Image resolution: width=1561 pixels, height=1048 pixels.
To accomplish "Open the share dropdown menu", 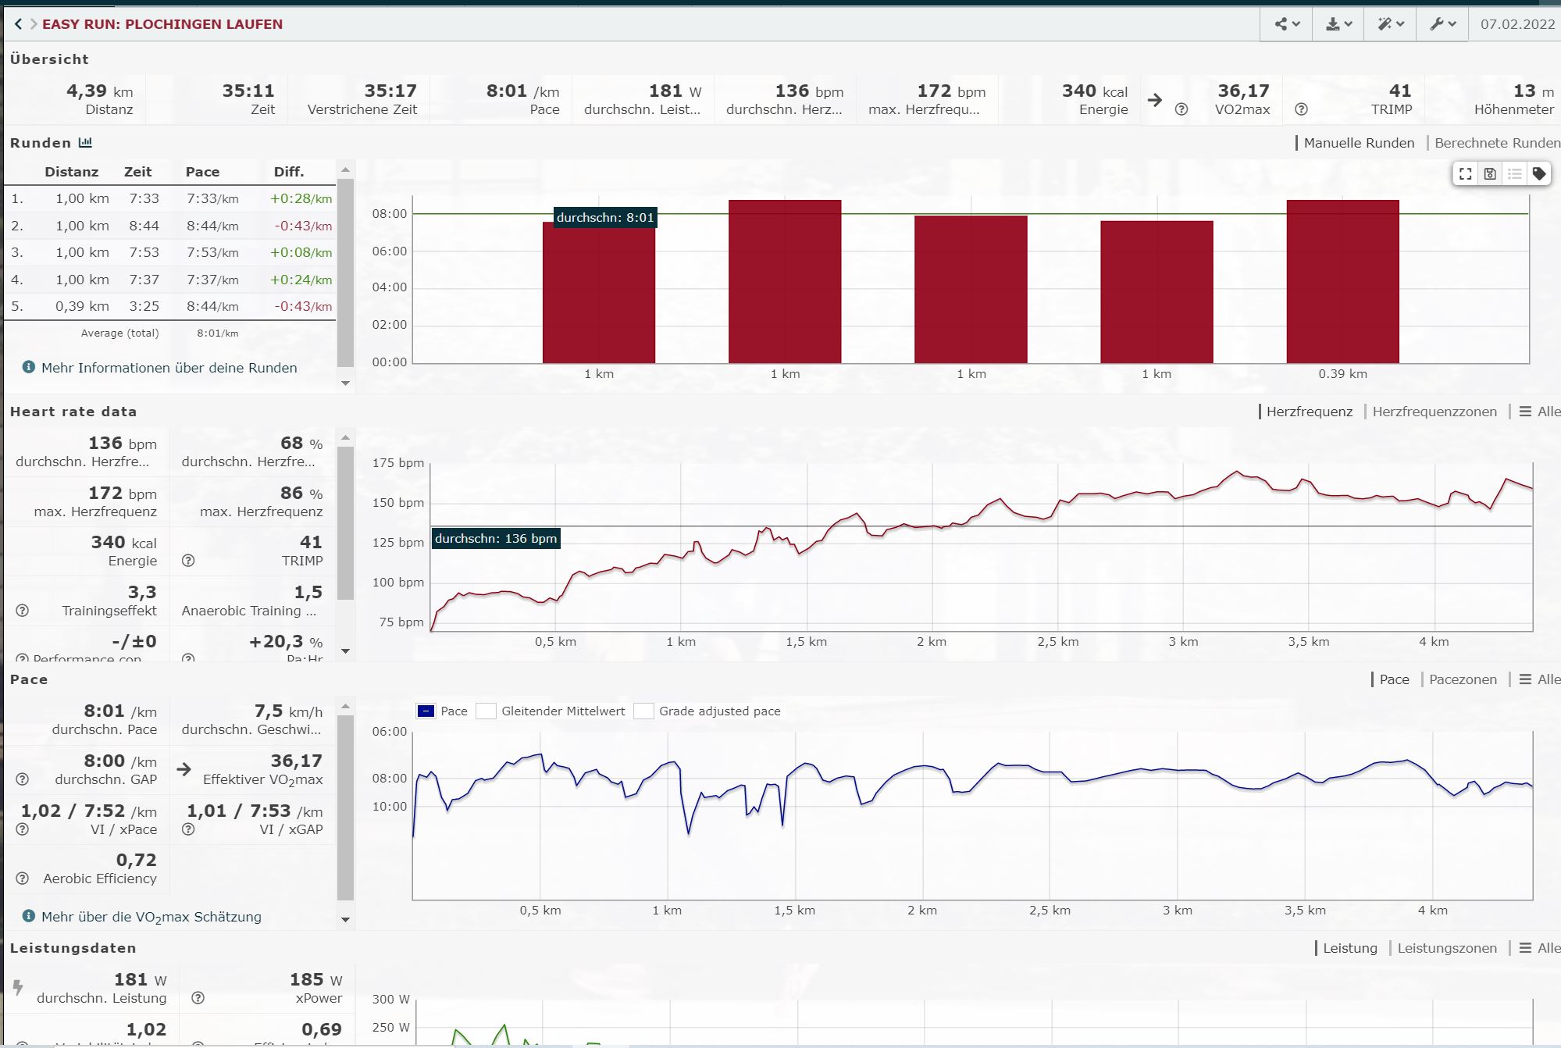I will 1287,24.
